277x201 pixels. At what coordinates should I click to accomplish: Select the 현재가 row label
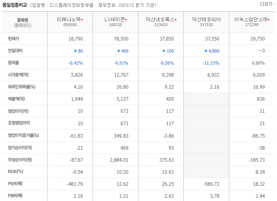click(14, 39)
